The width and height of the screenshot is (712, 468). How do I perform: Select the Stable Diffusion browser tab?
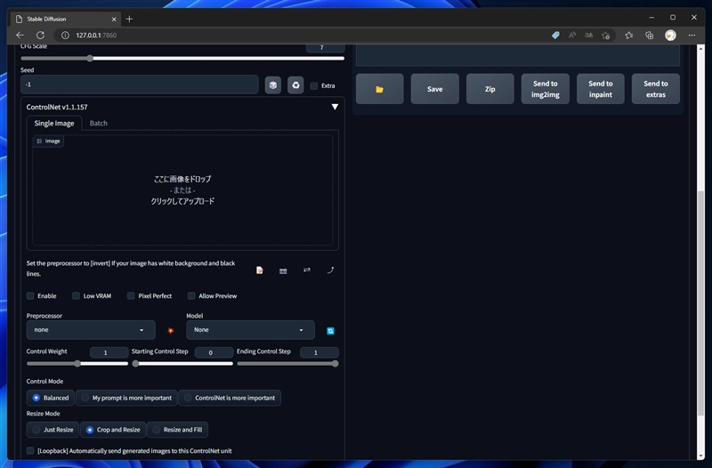click(x=66, y=19)
